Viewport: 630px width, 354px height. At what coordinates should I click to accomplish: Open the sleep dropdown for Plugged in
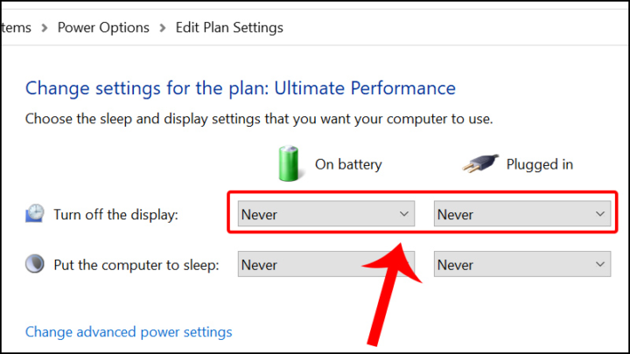click(522, 265)
